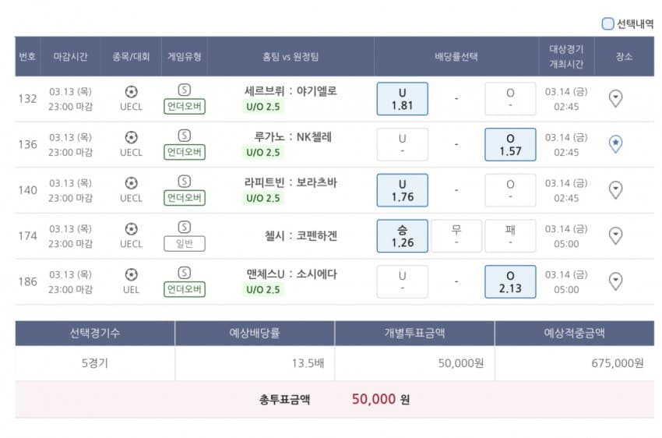
Task: Select 패 lose option for match 174
Action: (x=510, y=235)
